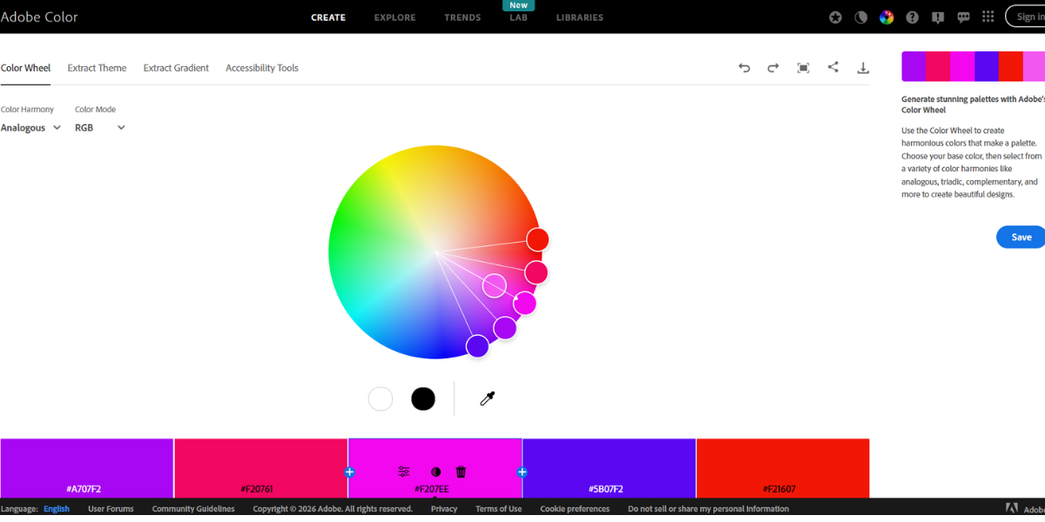The height and width of the screenshot is (522, 1045).
Task: Click the Sign in button
Action: [x=1025, y=17]
